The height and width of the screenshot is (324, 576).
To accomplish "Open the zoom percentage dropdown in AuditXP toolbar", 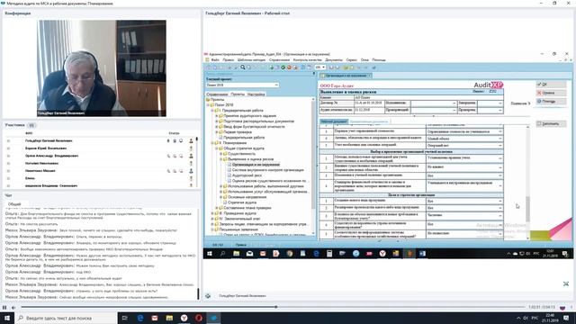I will [x=323, y=67].
